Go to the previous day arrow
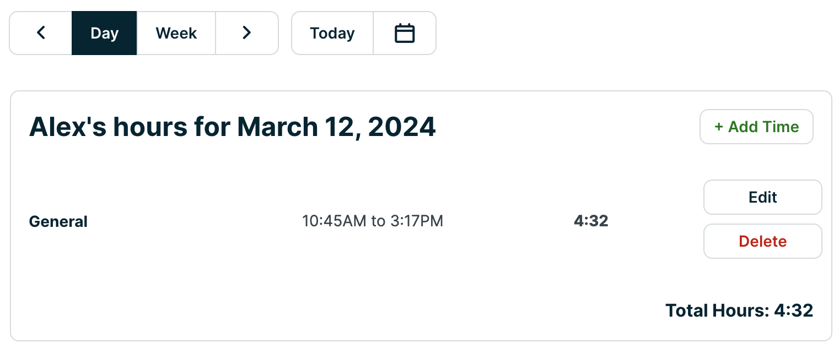This screenshot has height=348, width=839. click(x=41, y=33)
